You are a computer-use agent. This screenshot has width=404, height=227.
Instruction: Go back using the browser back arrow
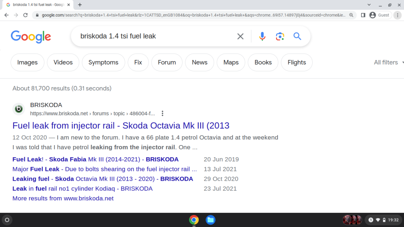pos(6,15)
